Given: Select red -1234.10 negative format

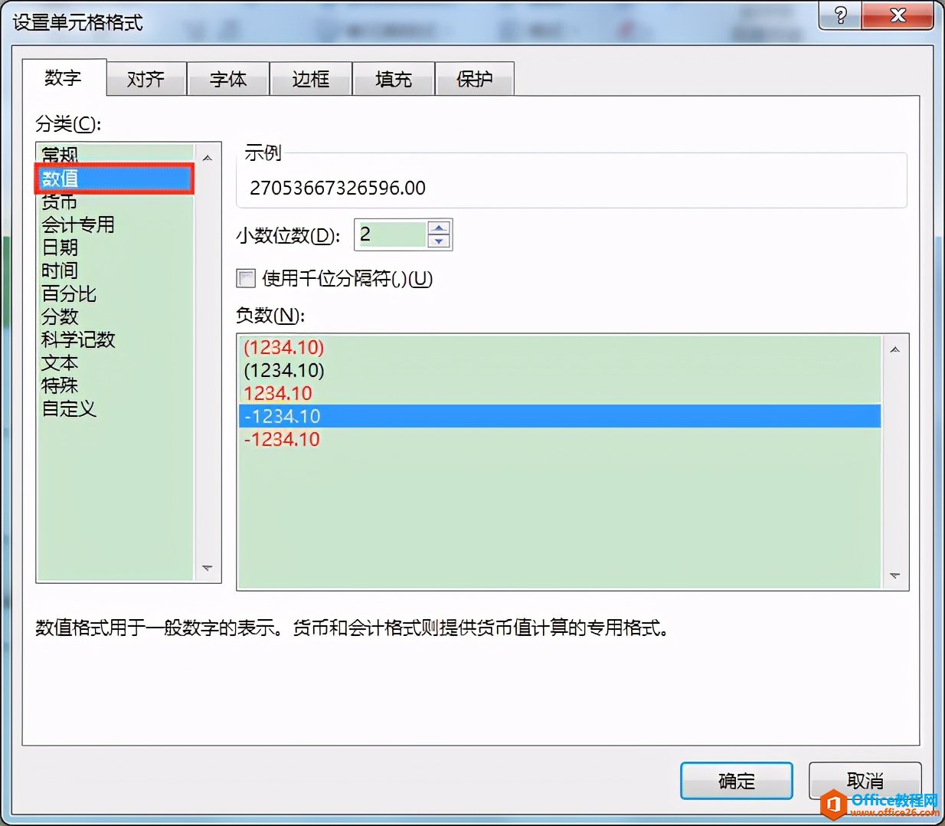Looking at the screenshot, I should pos(560,439).
